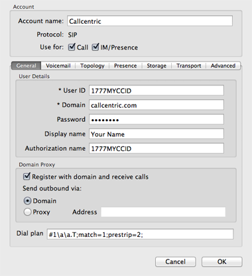Click the 'Send outbound via:' label
This screenshot has width=252, height=276.
click(x=52, y=188)
